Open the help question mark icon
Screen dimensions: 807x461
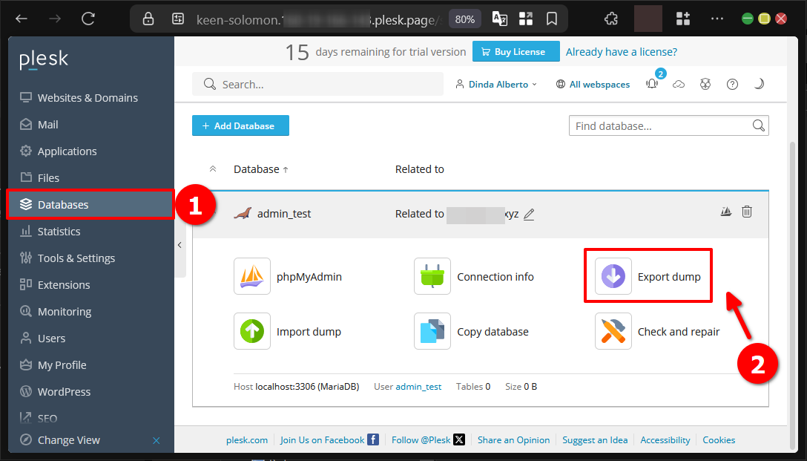click(732, 84)
